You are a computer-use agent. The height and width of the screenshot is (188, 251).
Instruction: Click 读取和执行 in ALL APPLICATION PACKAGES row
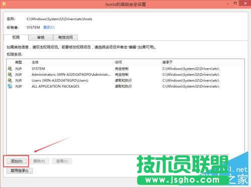(123, 86)
